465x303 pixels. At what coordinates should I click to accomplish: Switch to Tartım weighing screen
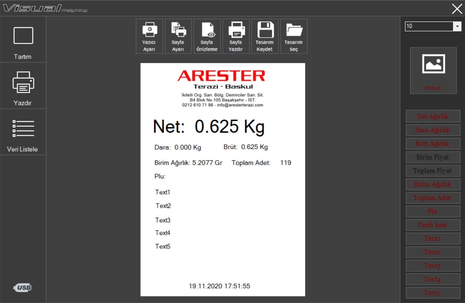click(23, 40)
